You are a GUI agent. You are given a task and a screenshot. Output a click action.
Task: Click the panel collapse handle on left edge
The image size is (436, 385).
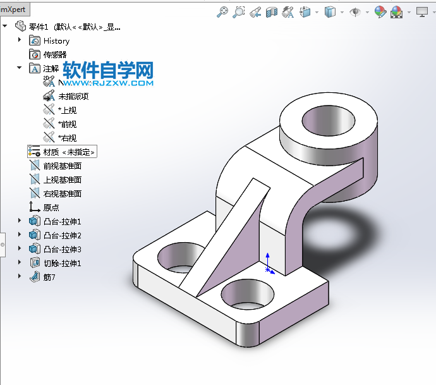tap(3, 245)
